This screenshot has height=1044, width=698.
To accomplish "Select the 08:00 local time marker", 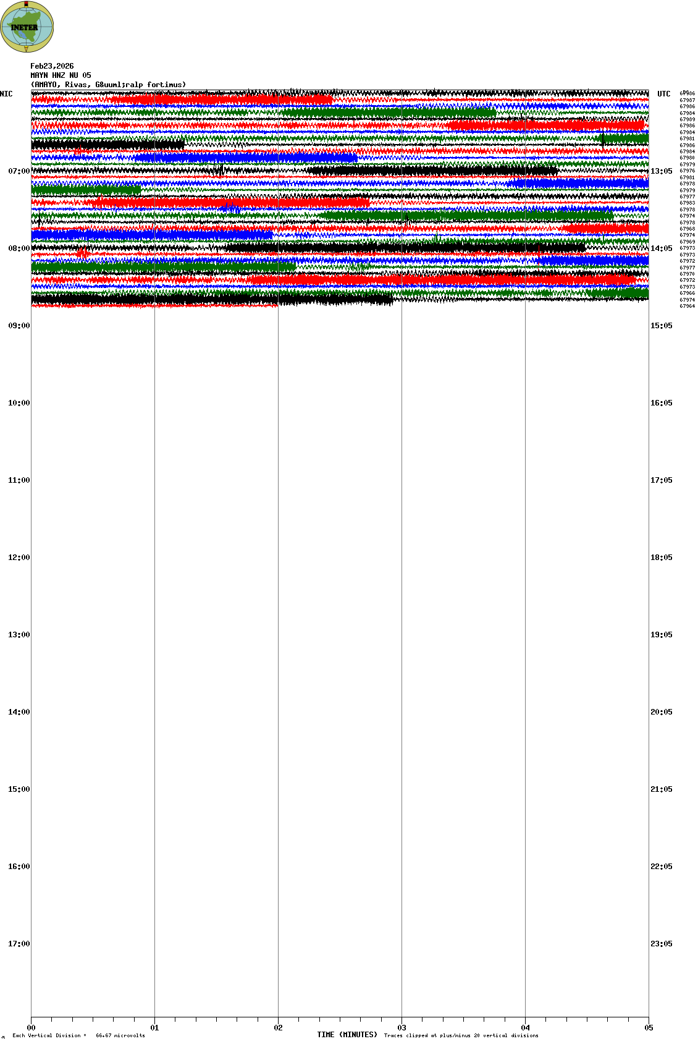I will (x=19, y=248).
